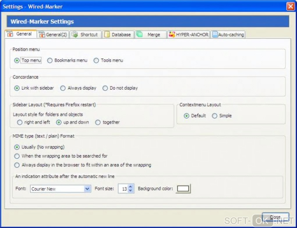Open the General(2) tab
Image resolution: width=297 pixels, height=228 pixels.
coord(53,34)
